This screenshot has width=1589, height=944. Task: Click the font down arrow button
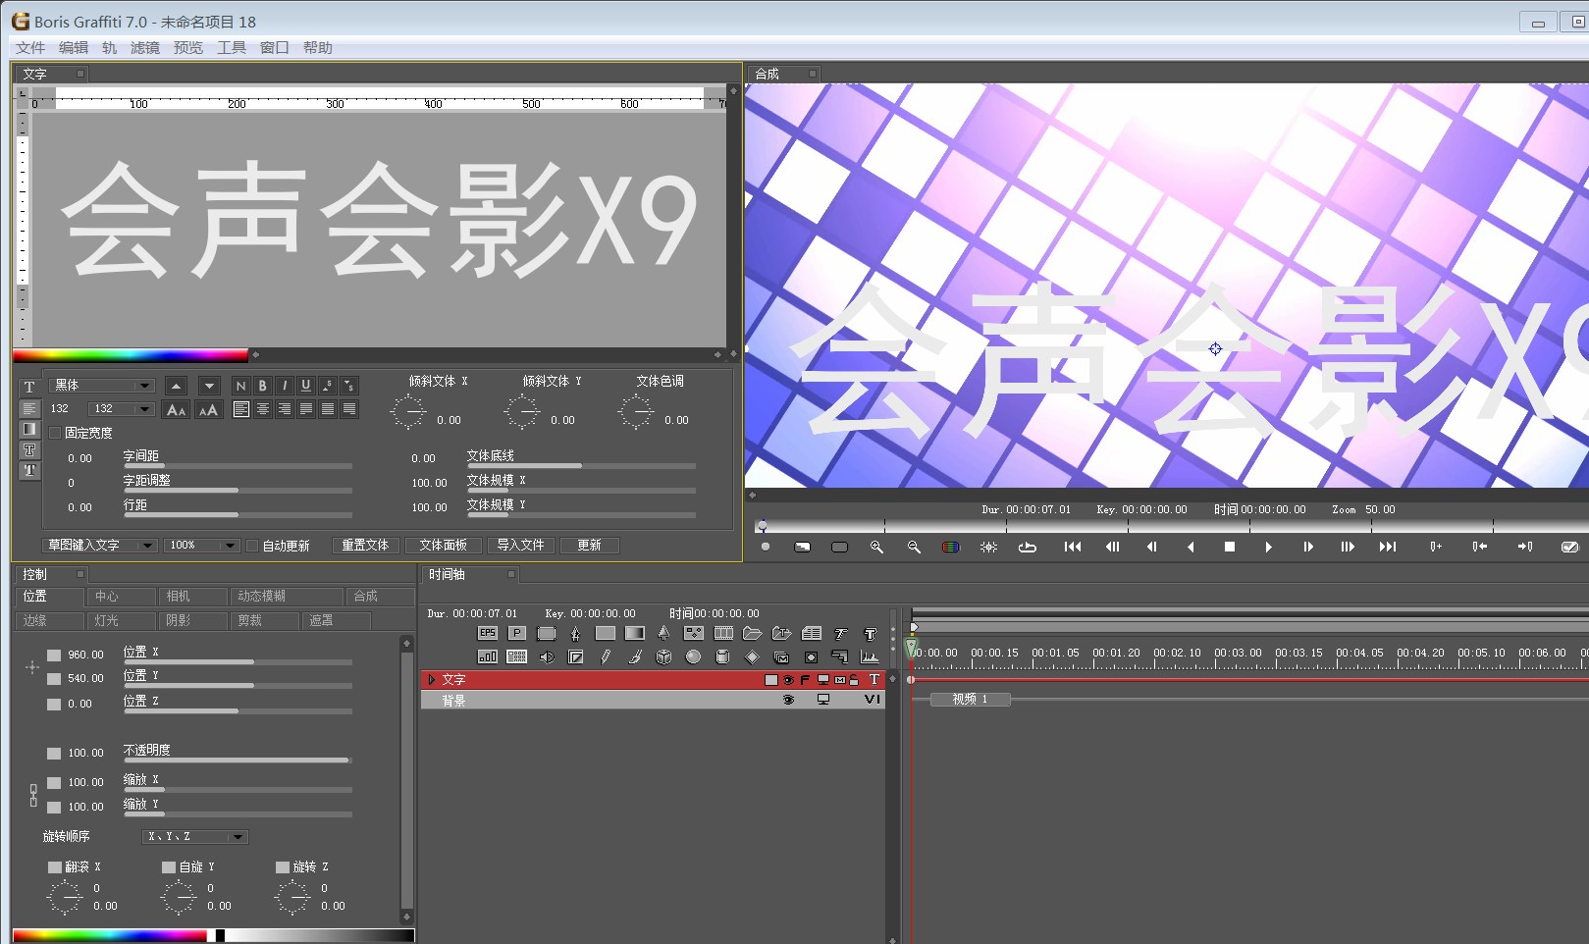(x=209, y=386)
